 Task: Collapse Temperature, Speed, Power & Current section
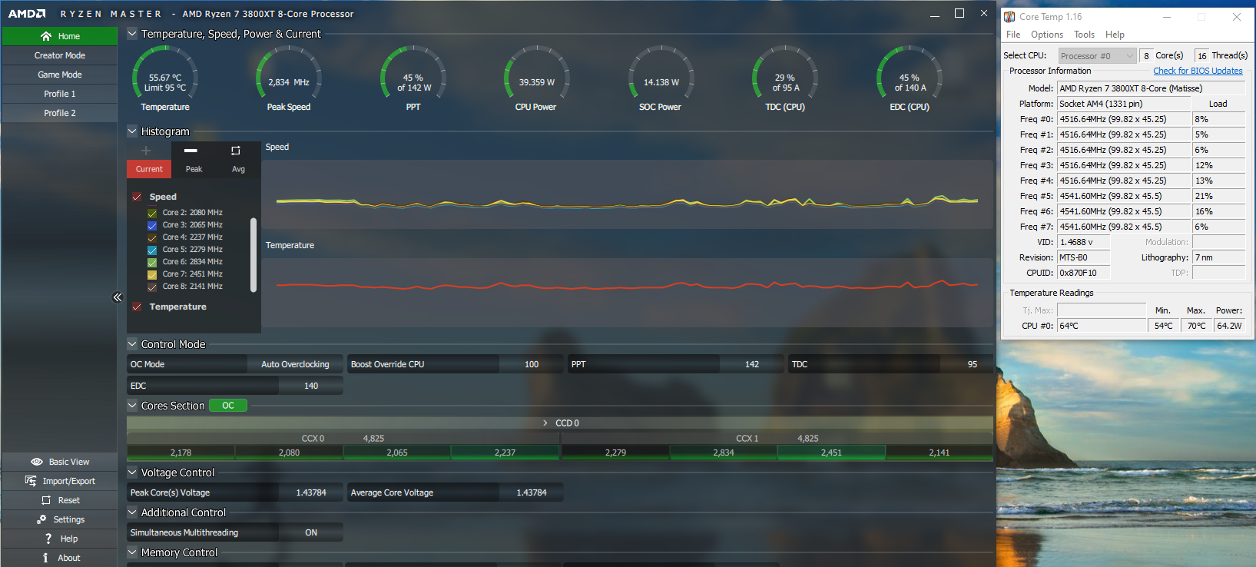pos(132,34)
